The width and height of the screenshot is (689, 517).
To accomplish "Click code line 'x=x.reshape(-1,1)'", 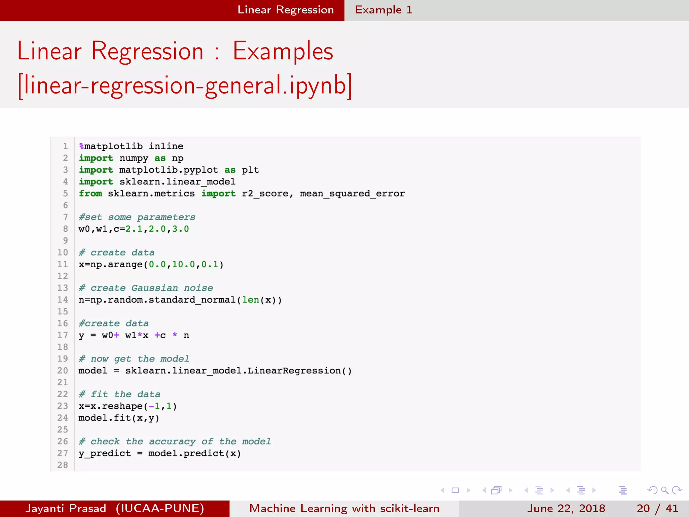I will pos(128,406).
